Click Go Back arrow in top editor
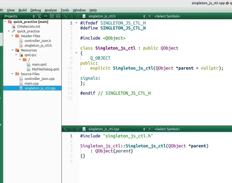 [x=65, y=16]
